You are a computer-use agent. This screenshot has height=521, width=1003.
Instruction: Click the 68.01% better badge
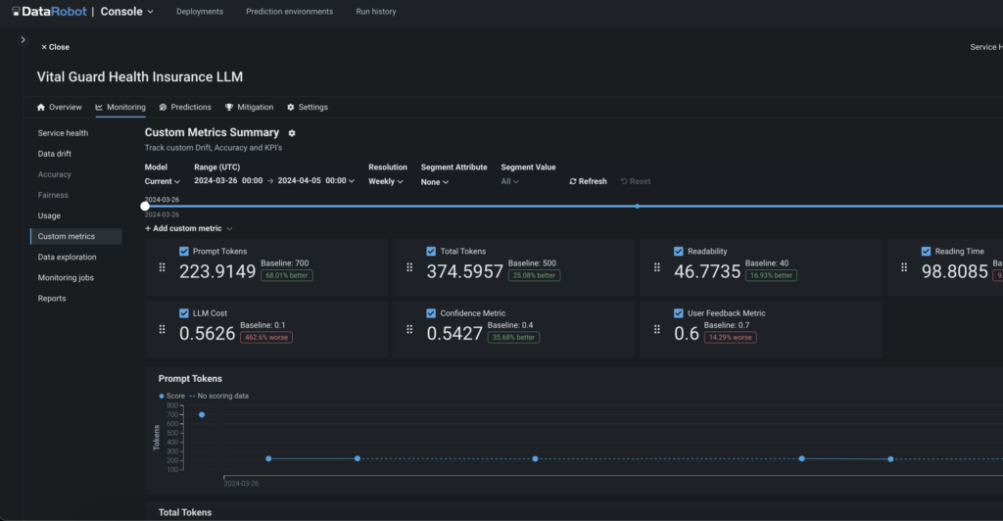tap(287, 275)
